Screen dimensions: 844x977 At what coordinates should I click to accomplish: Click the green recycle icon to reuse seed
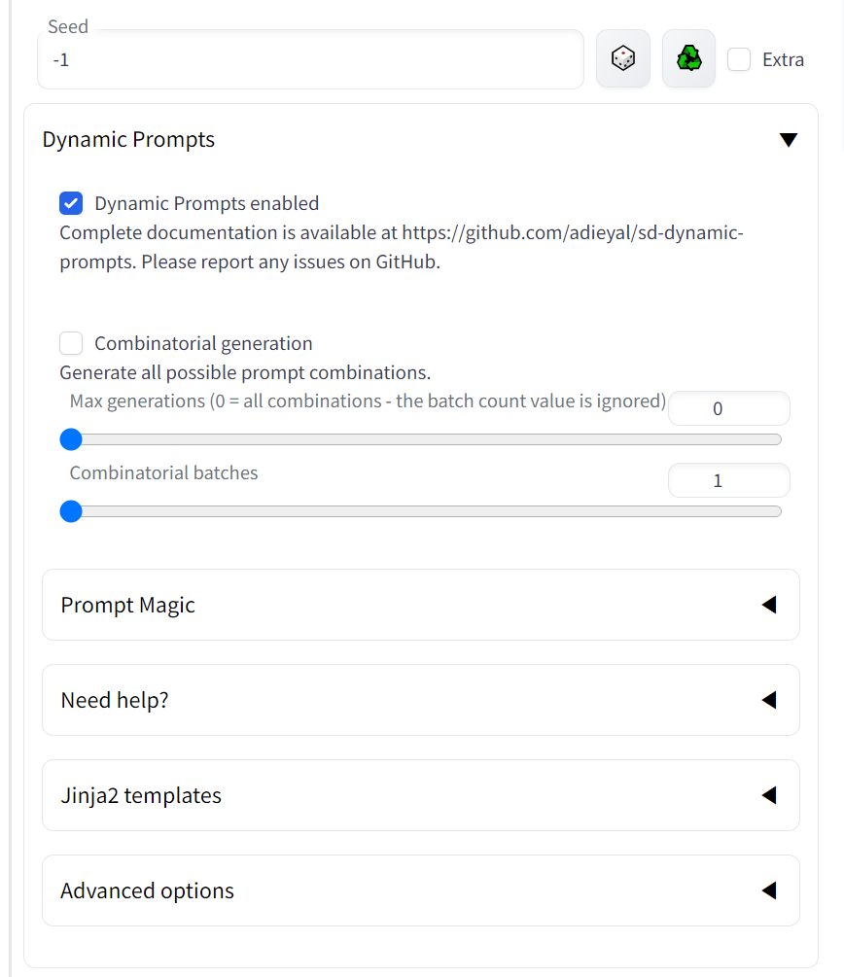(x=688, y=58)
